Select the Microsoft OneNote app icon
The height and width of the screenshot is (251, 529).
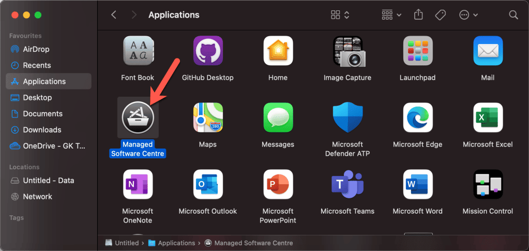point(138,184)
